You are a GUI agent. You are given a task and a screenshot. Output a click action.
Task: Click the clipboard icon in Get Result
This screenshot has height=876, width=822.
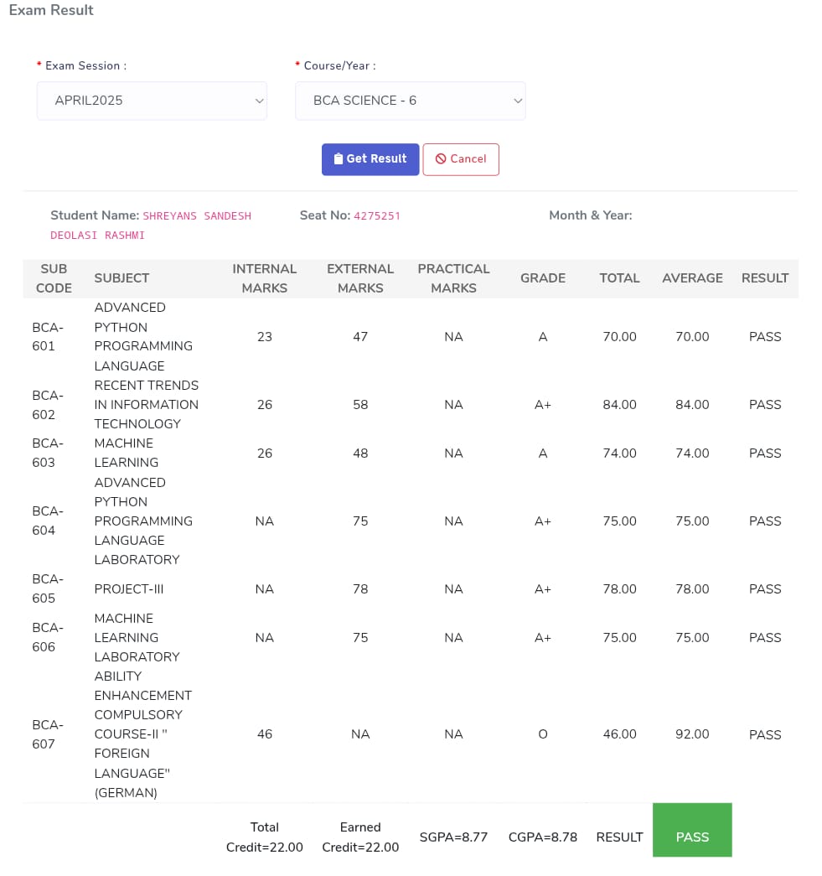[x=338, y=159]
